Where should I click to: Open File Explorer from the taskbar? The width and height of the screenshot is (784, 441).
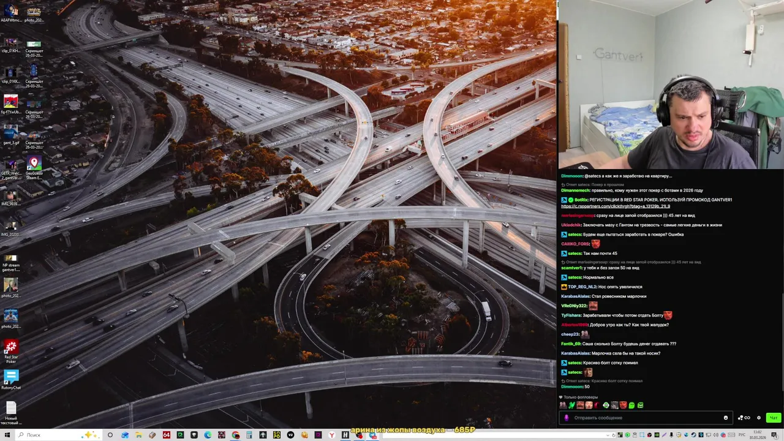click(138, 435)
